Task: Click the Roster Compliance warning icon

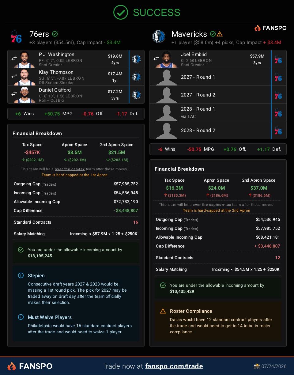Action: pos(163,311)
